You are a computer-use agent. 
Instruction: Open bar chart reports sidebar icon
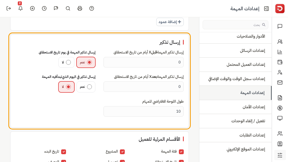coord(280,52)
